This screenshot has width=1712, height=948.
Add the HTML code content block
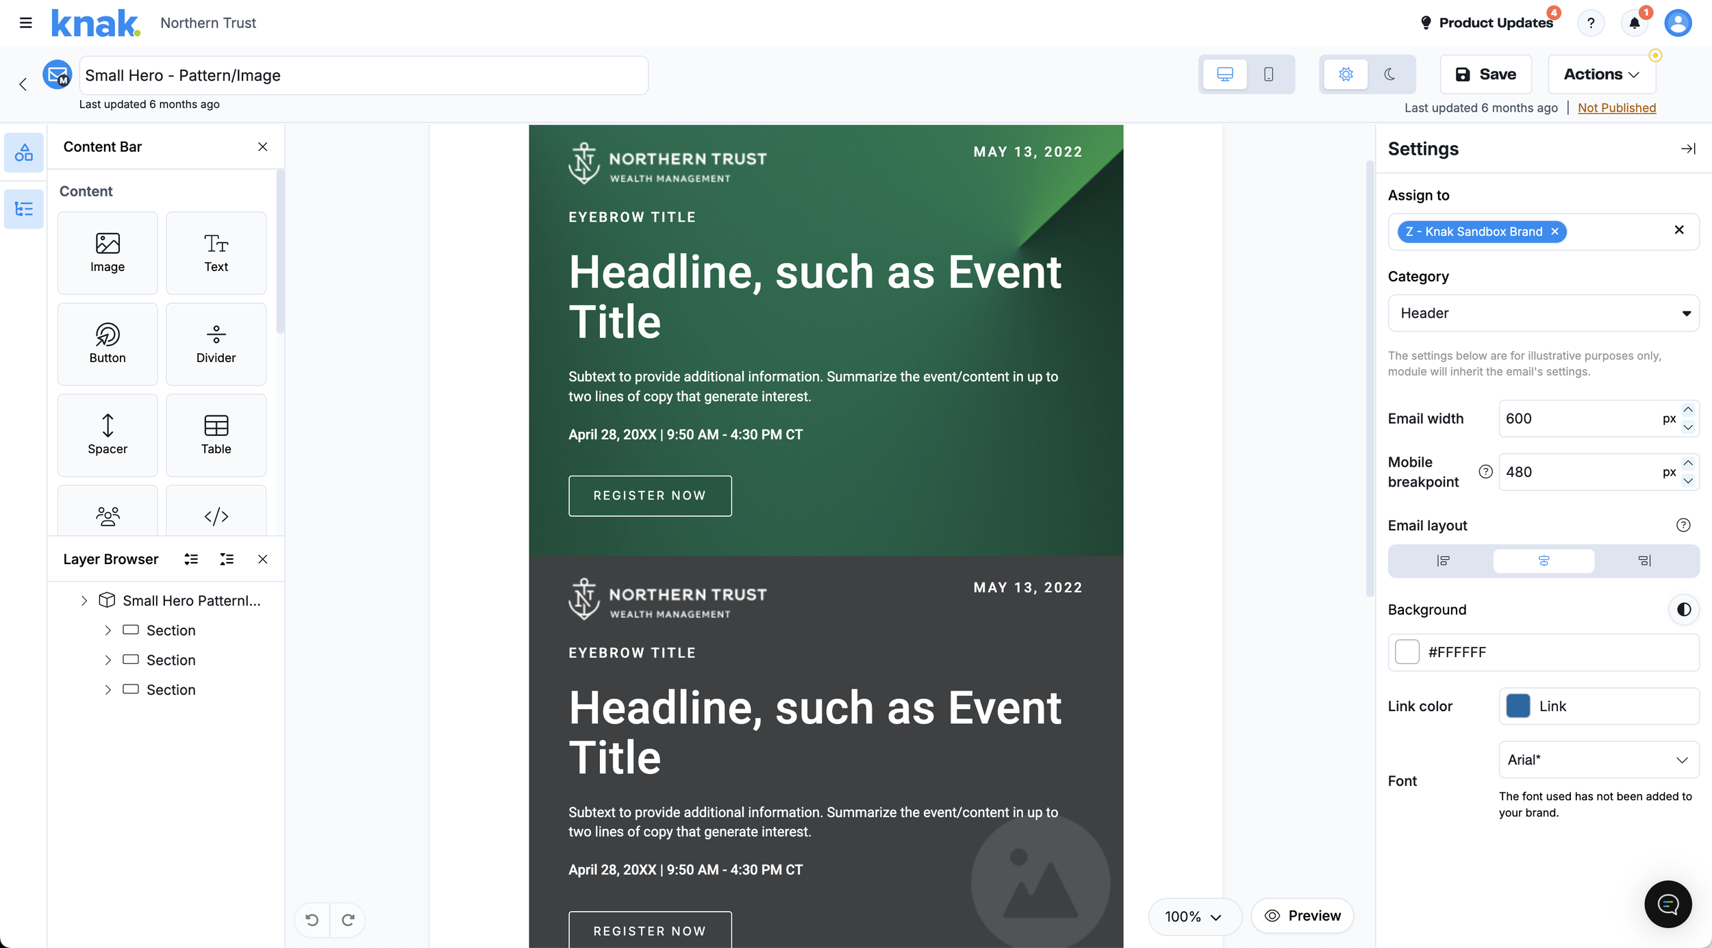pyautogui.click(x=216, y=511)
